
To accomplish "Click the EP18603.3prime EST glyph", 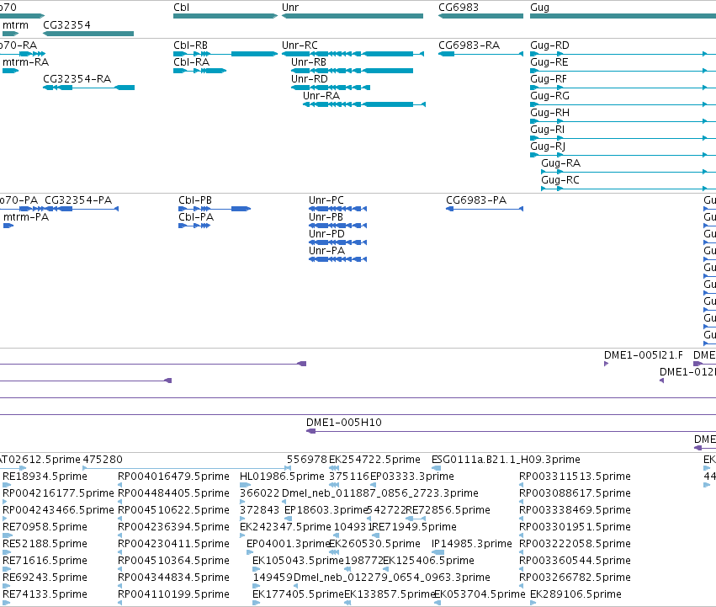I will 288,519.
